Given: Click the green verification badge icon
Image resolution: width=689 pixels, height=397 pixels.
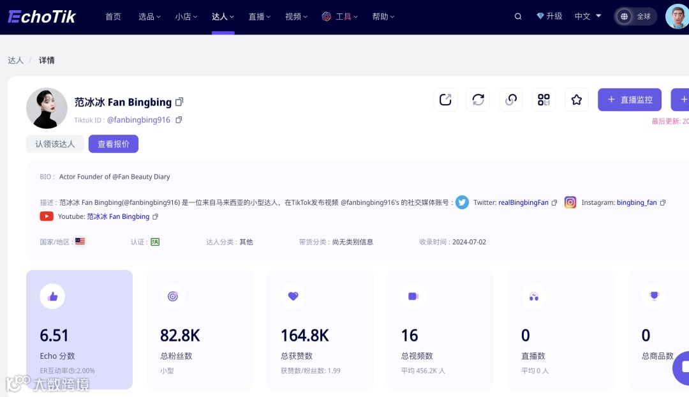Looking at the screenshot, I should [x=155, y=242].
